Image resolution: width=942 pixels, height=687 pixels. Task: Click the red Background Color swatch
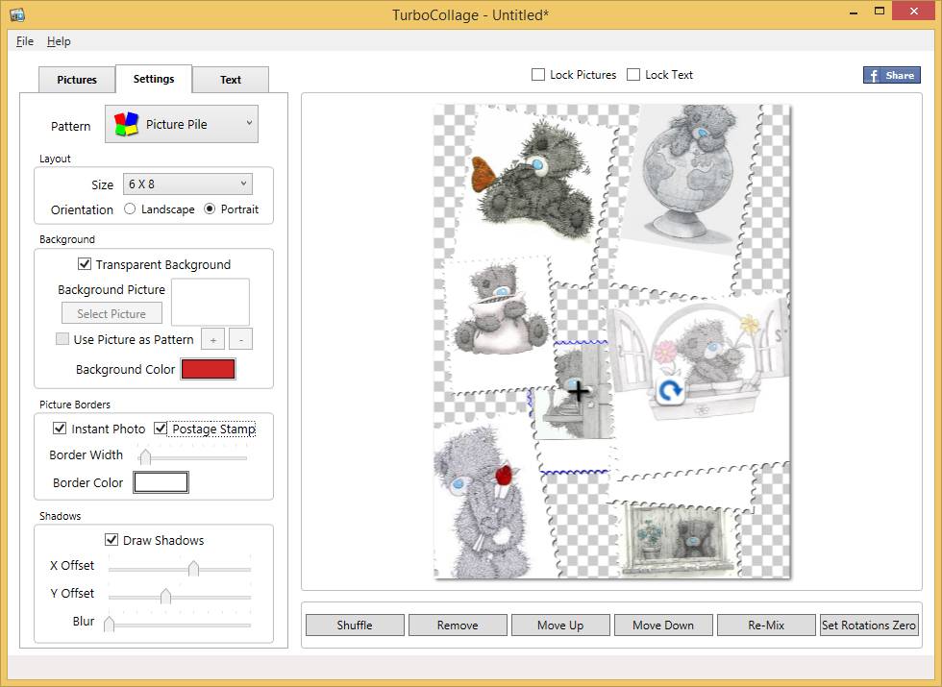click(x=208, y=369)
